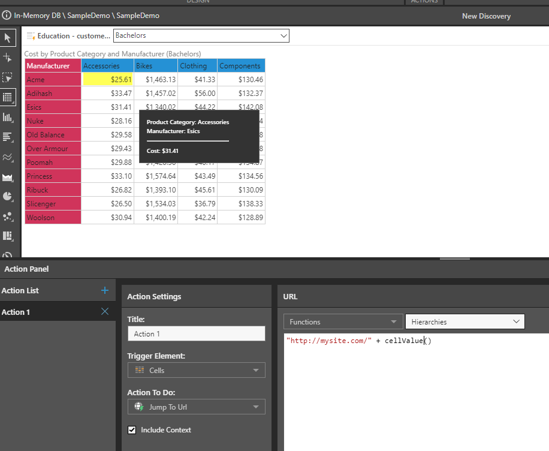
Task: Click the $134.56 Princess Components cell
Action: [242, 176]
